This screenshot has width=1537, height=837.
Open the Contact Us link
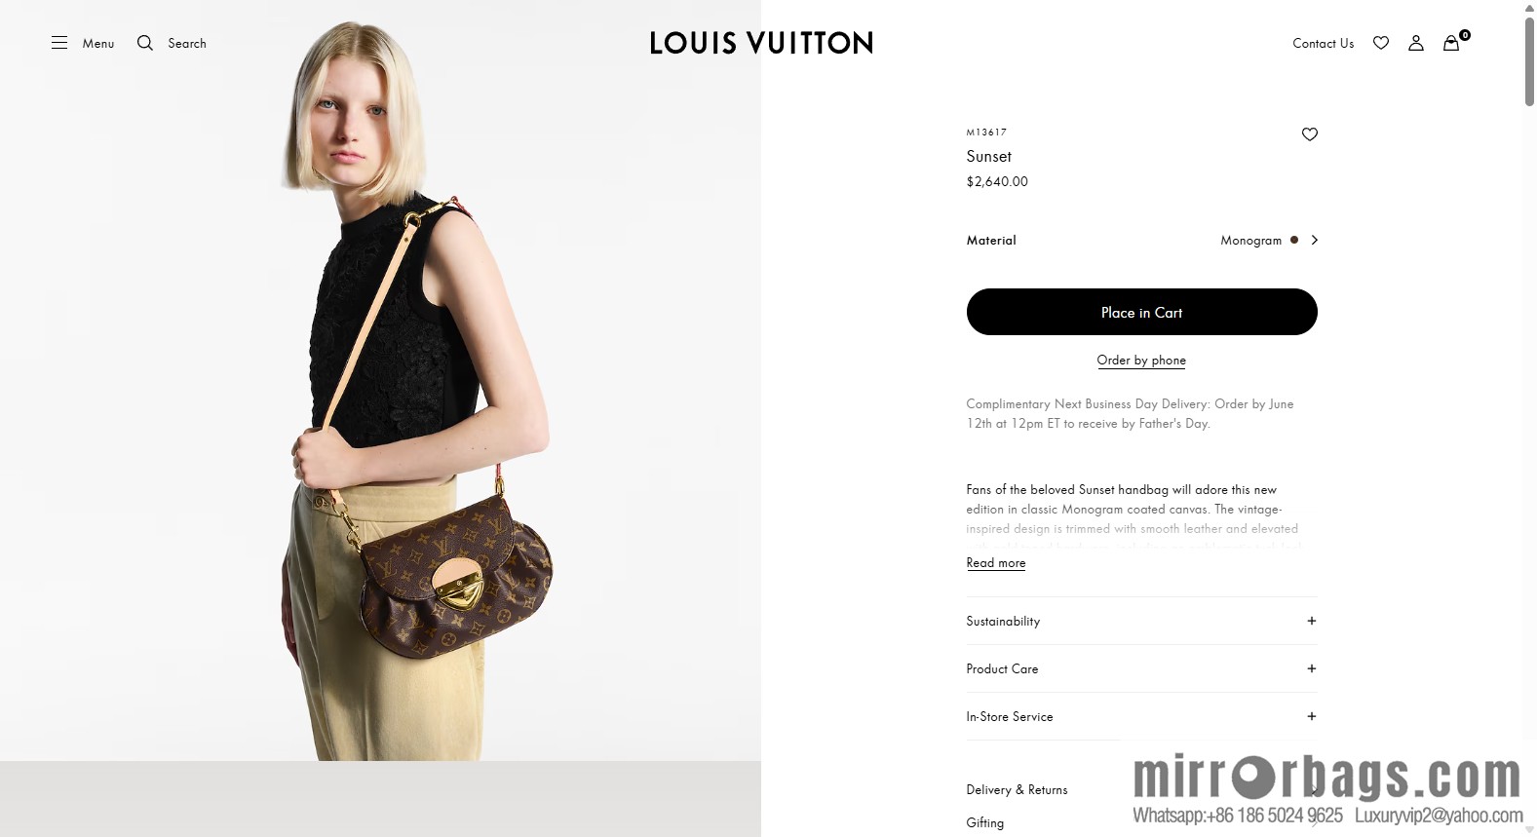[x=1323, y=43]
